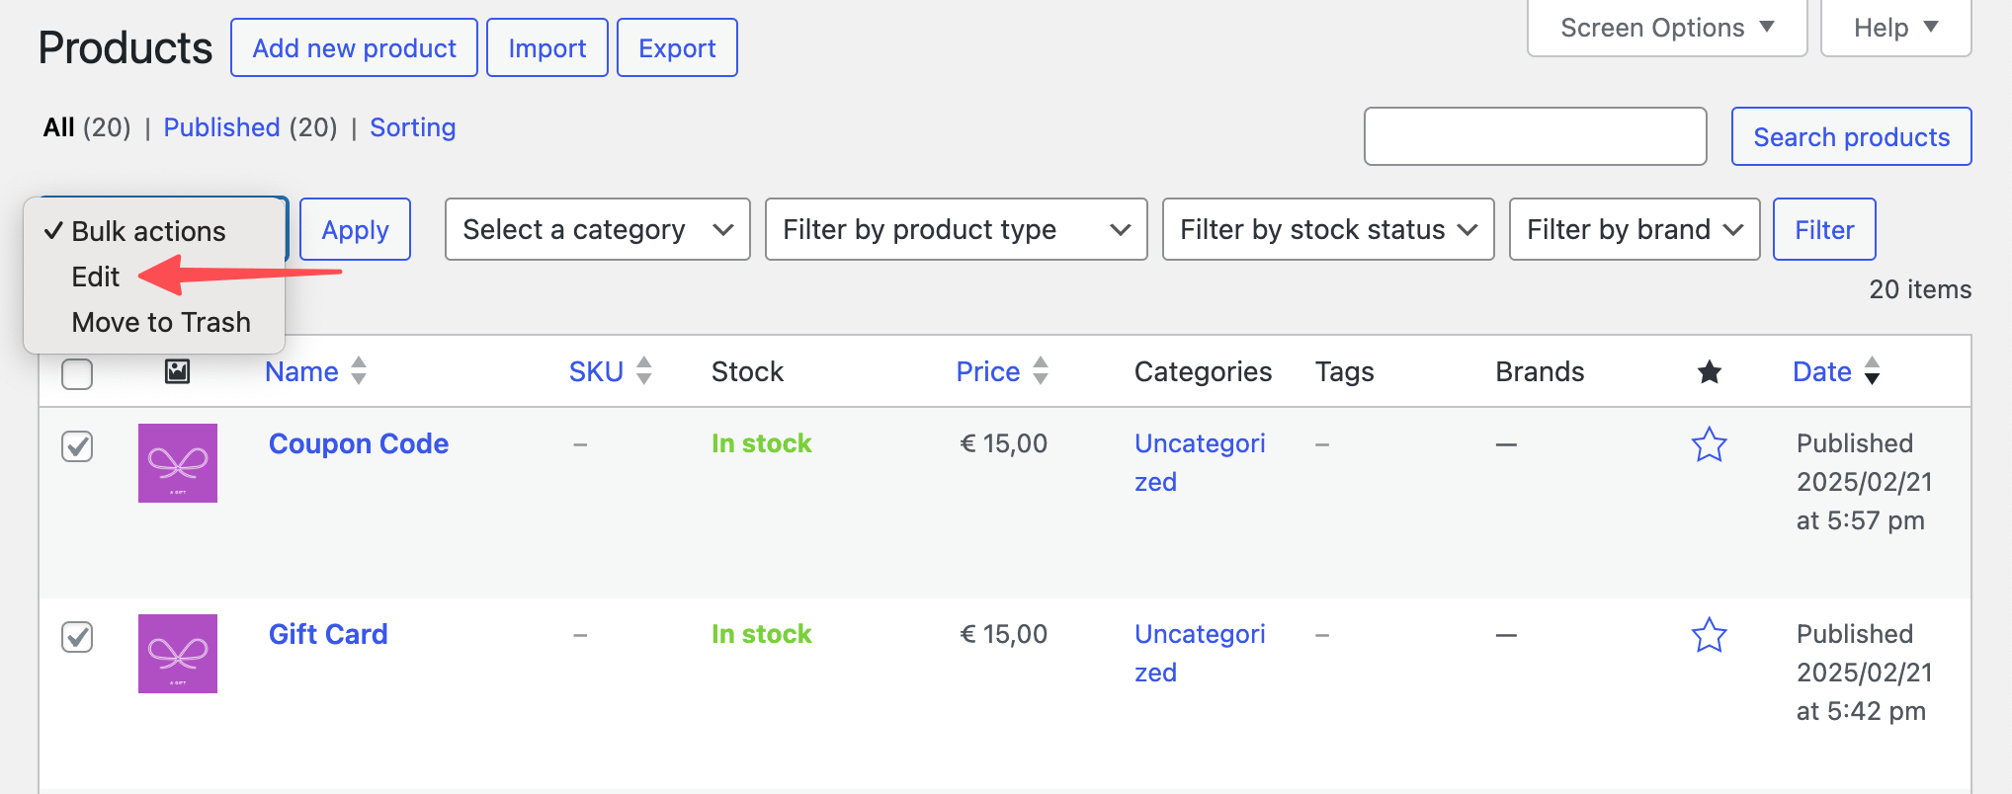This screenshot has height=794, width=2012.
Task: Sort products by Price column arrows
Action: pyautogui.click(x=1041, y=371)
